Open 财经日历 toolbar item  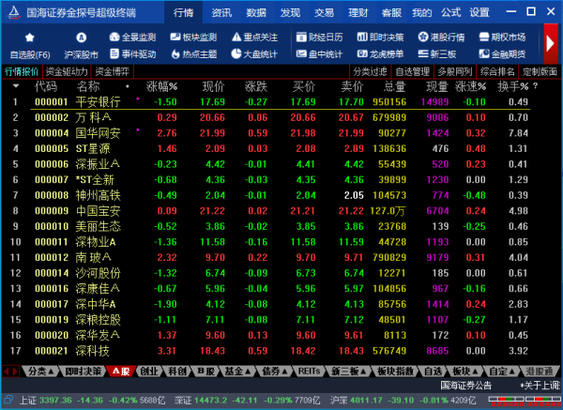coord(319,37)
